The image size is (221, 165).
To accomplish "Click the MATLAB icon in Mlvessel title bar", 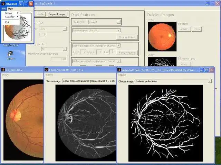I will click(x=3, y=4).
